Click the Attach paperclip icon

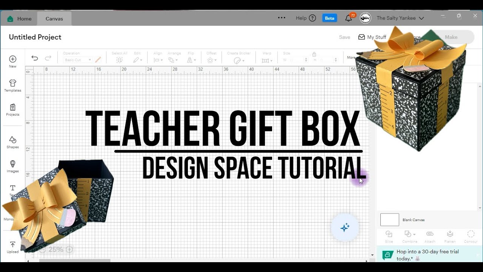(430, 234)
